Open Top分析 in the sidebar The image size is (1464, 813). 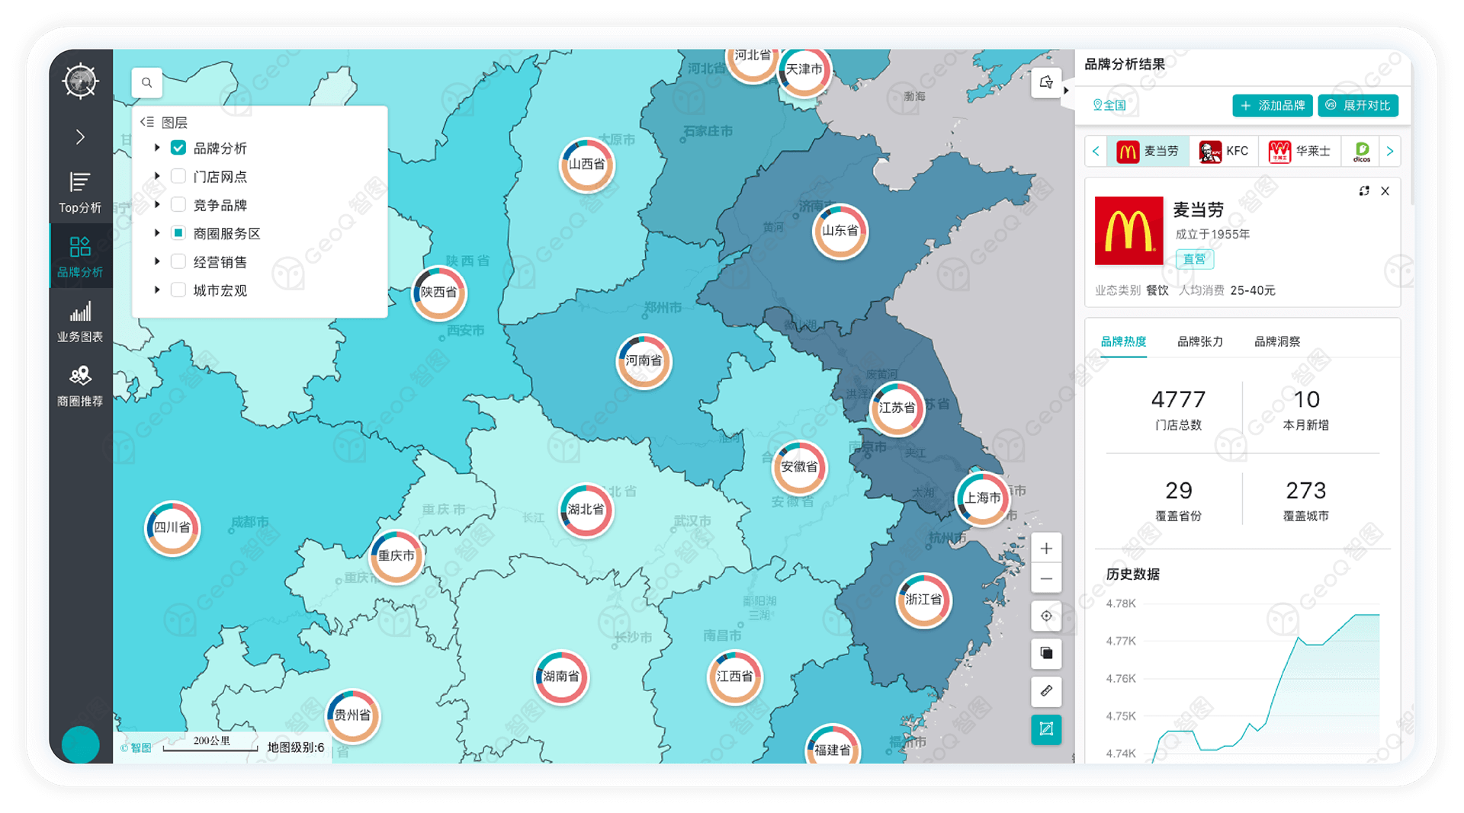tap(80, 192)
